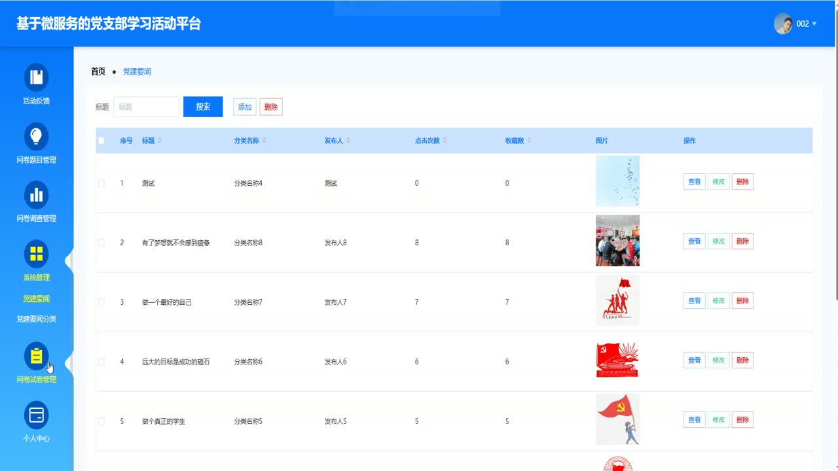Screen dimensions: 838x471
Task: Click the 序号 column header
Action: point(126,141)
